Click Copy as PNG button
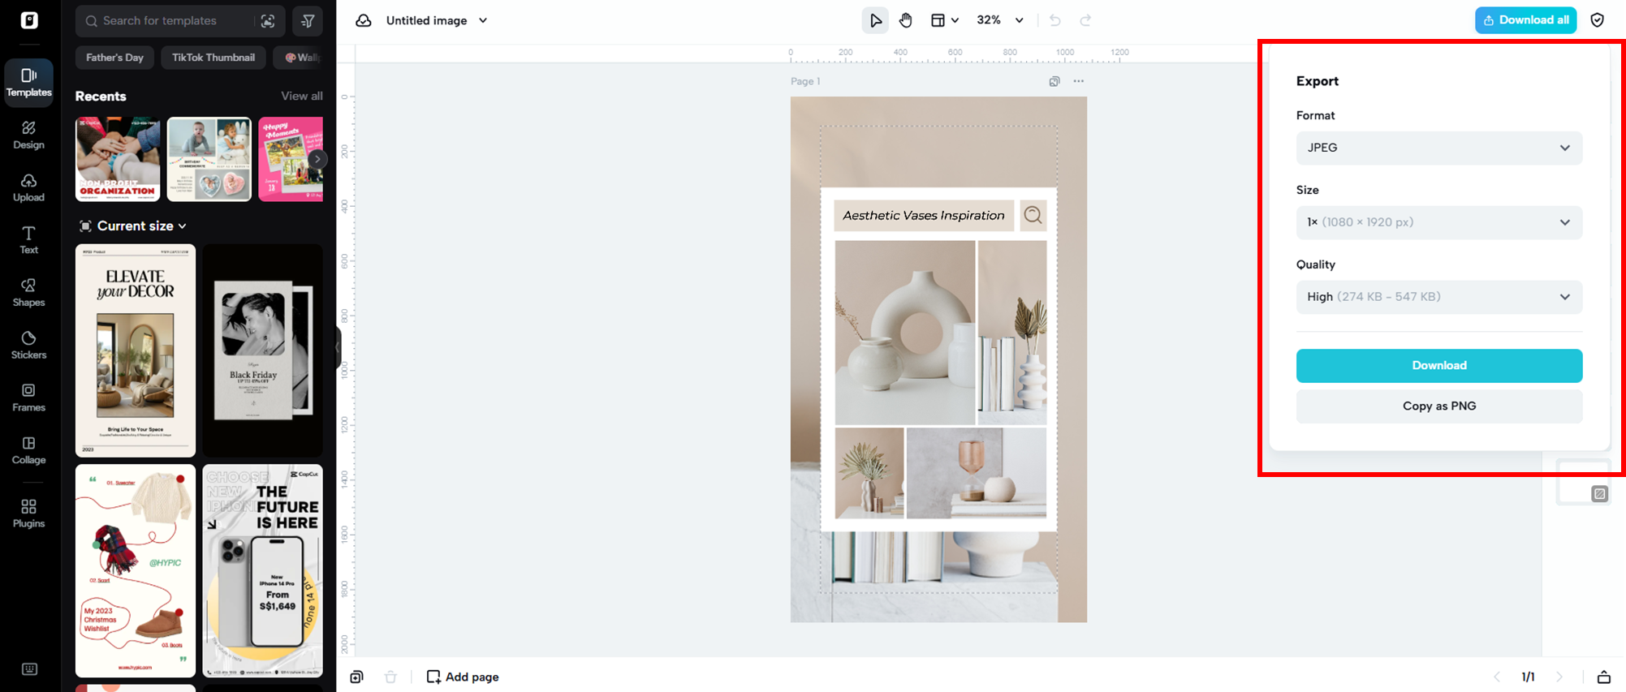Viewport: 1626px width, 692px height. tap(1438, 406)
